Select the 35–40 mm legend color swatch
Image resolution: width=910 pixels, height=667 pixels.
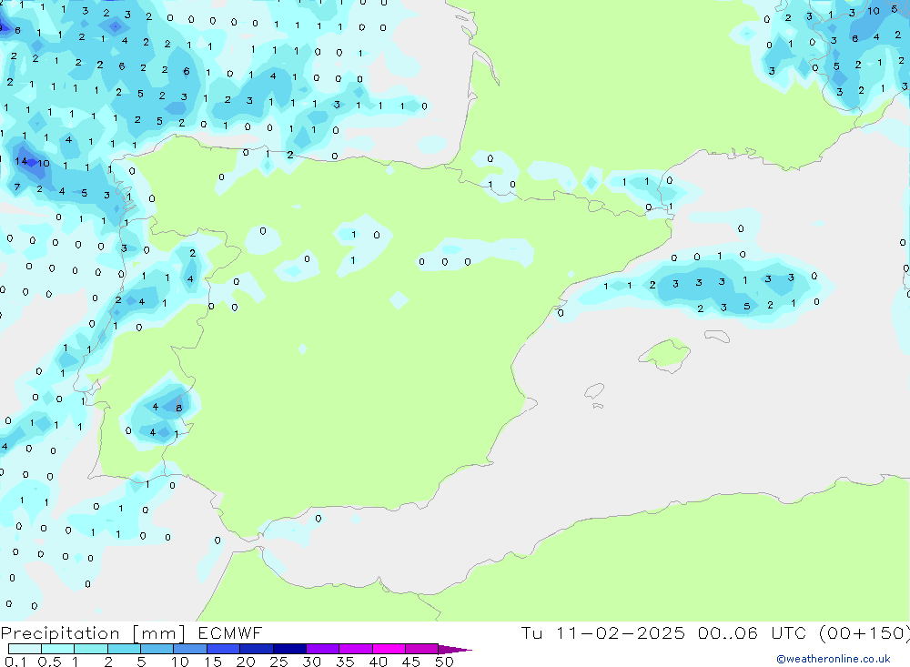(x=356, y=649)
